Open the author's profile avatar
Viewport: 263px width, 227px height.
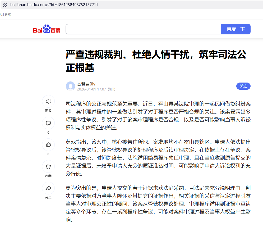[x=70, y=86]
